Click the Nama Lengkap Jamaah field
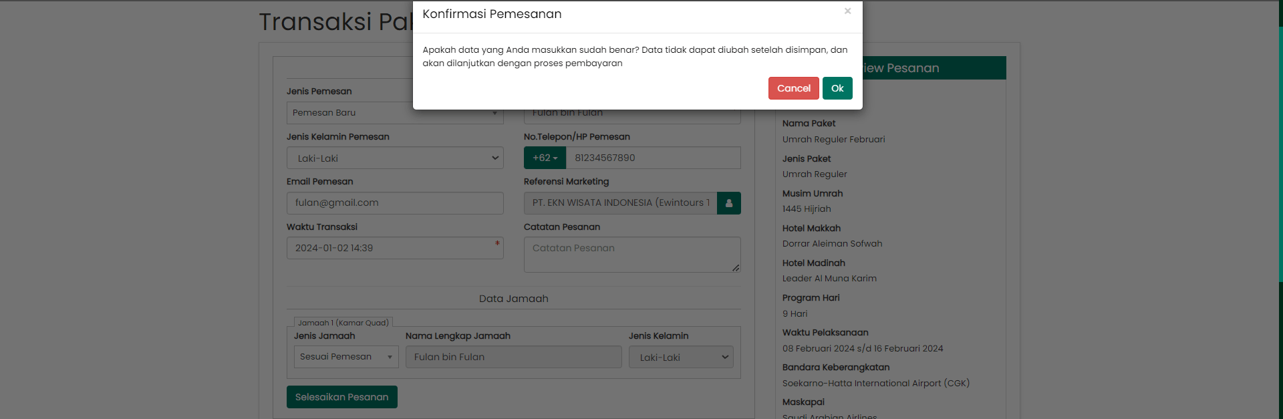1283x419 pixels. 513,358
